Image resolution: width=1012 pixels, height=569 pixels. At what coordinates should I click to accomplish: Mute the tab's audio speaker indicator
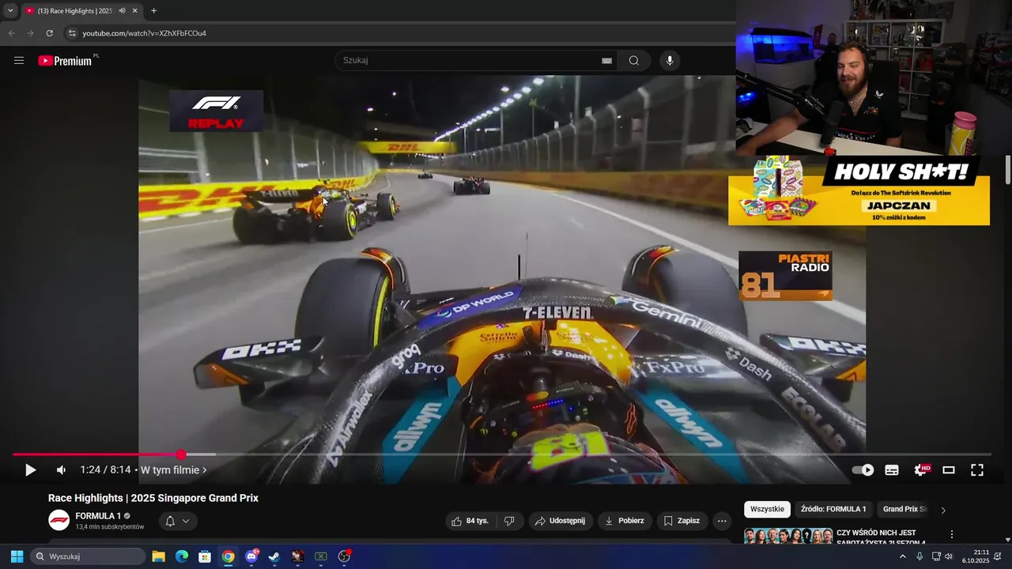pos(122,11)
